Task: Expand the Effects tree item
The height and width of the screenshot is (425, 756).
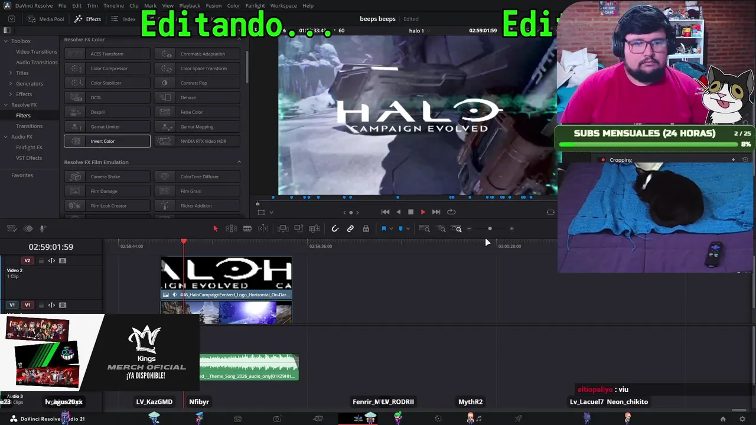Action: click(11, 94)
